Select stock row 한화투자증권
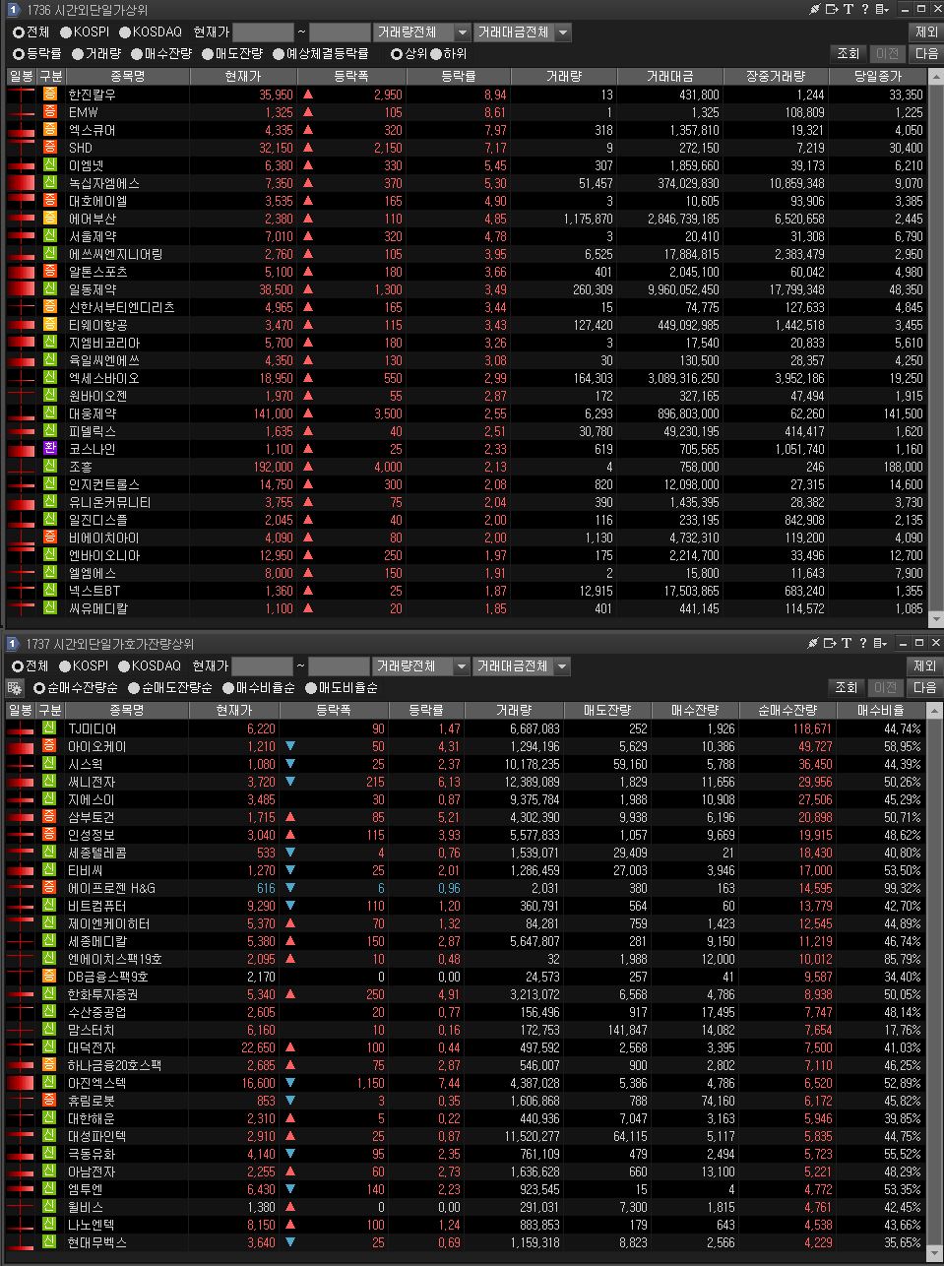Image resolution: width=944 pixels, height=1266 pixels. tap(465, 994)
